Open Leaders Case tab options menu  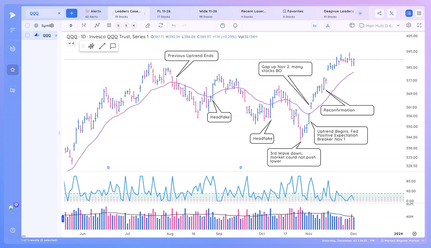(x=145, y=14)
